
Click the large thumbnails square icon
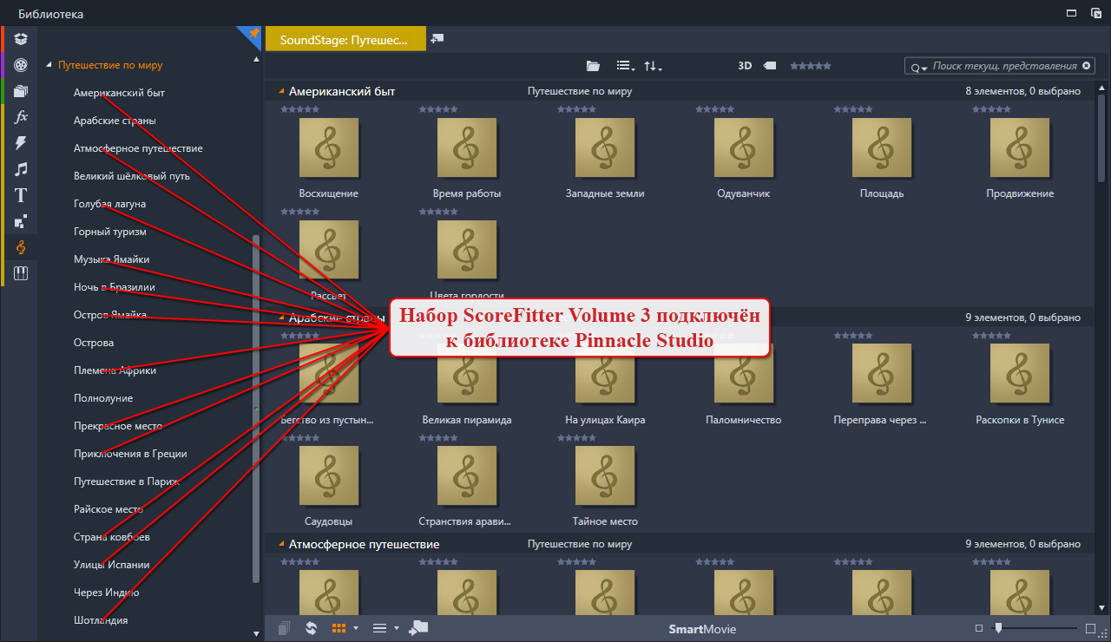pos(1091,628)
